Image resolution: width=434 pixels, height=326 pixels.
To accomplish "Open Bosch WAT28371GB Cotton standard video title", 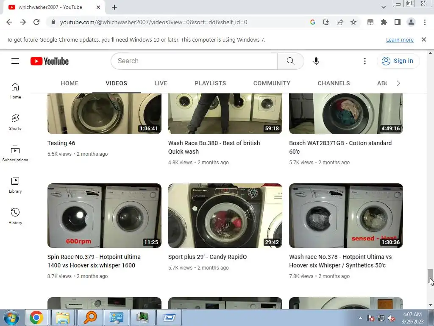I will click(x=340, y=147).
